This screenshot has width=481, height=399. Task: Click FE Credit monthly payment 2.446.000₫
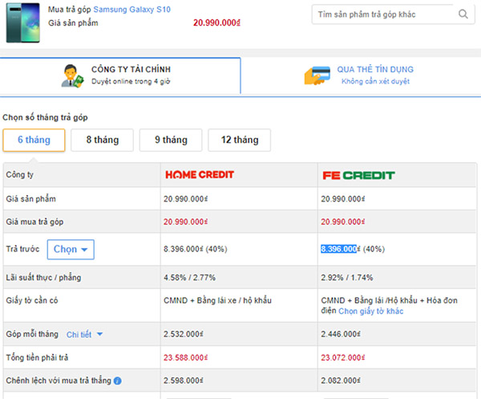click(341, 334)
